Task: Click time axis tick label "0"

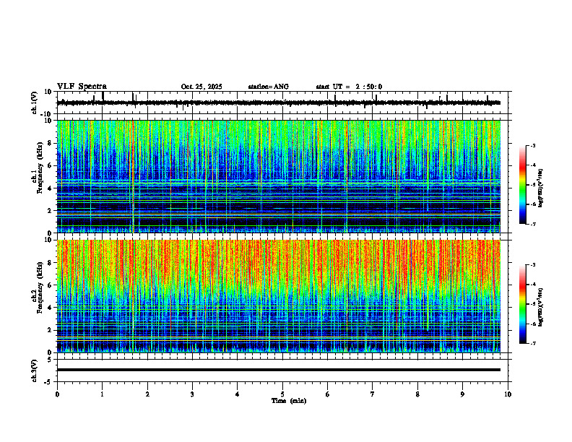Action: pos(57,394)
